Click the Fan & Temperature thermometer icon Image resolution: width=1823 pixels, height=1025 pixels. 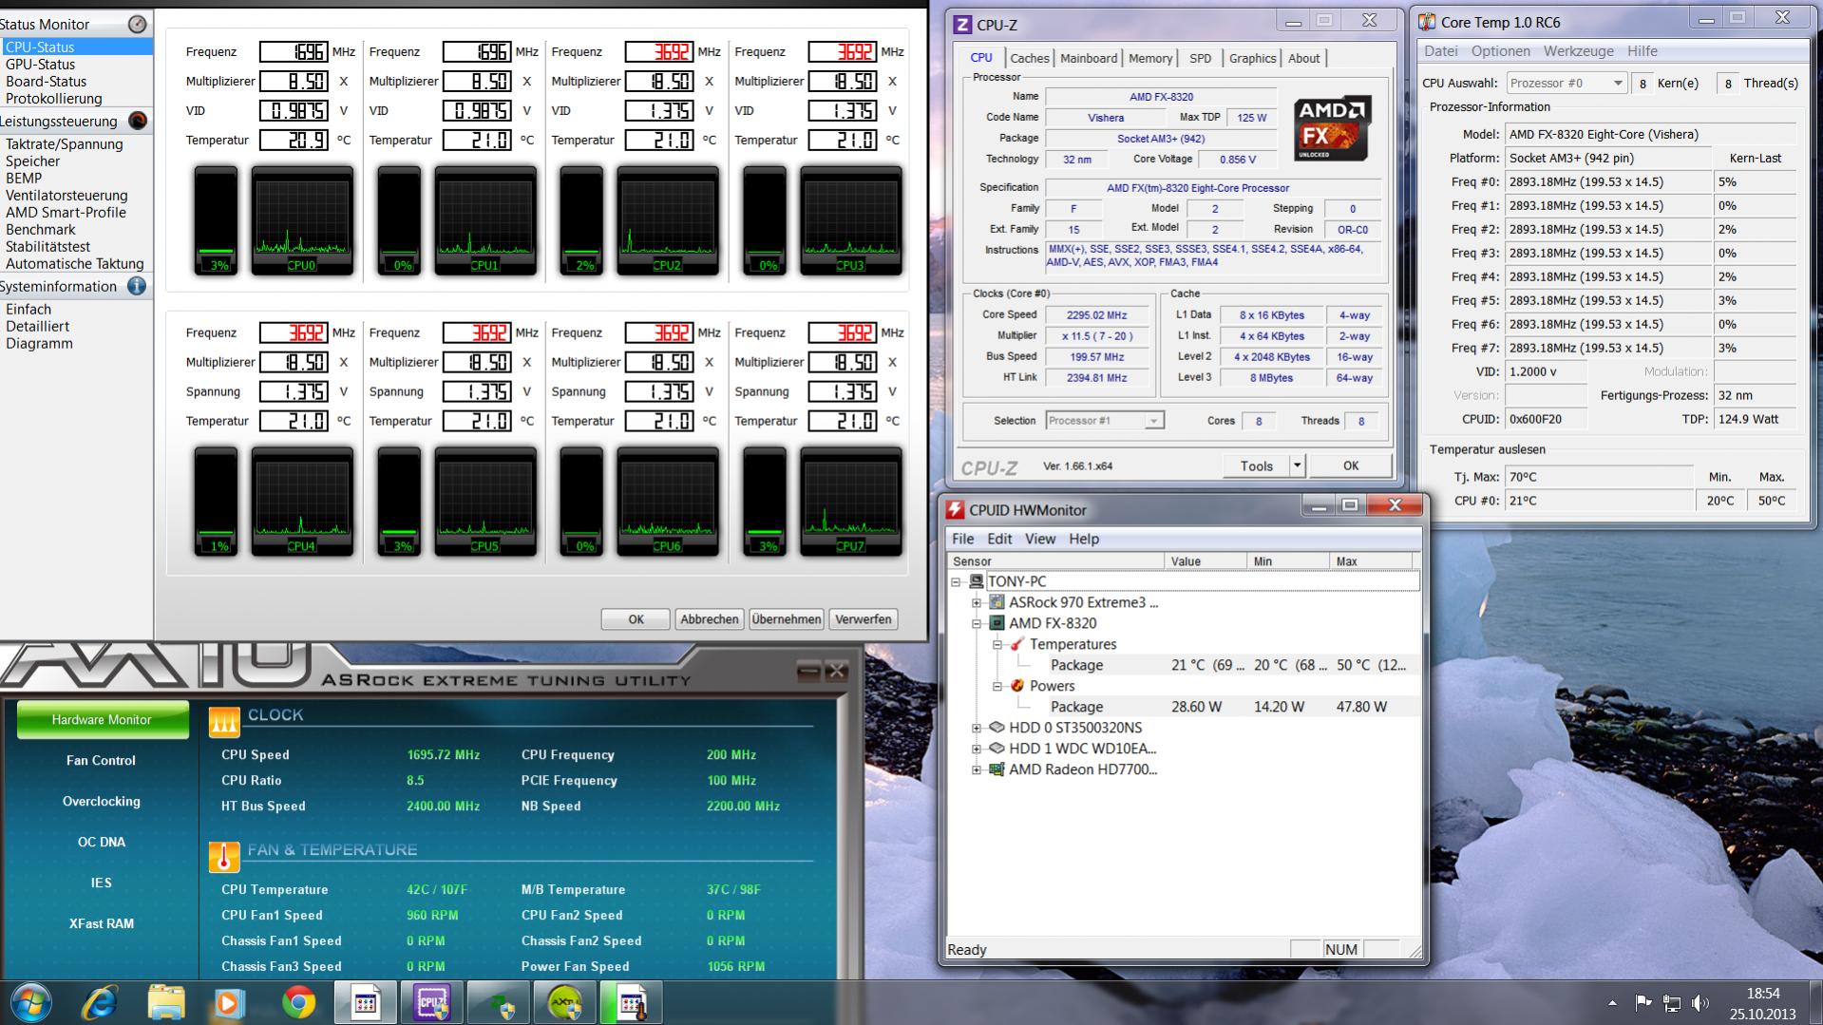(x=224, y=857)
